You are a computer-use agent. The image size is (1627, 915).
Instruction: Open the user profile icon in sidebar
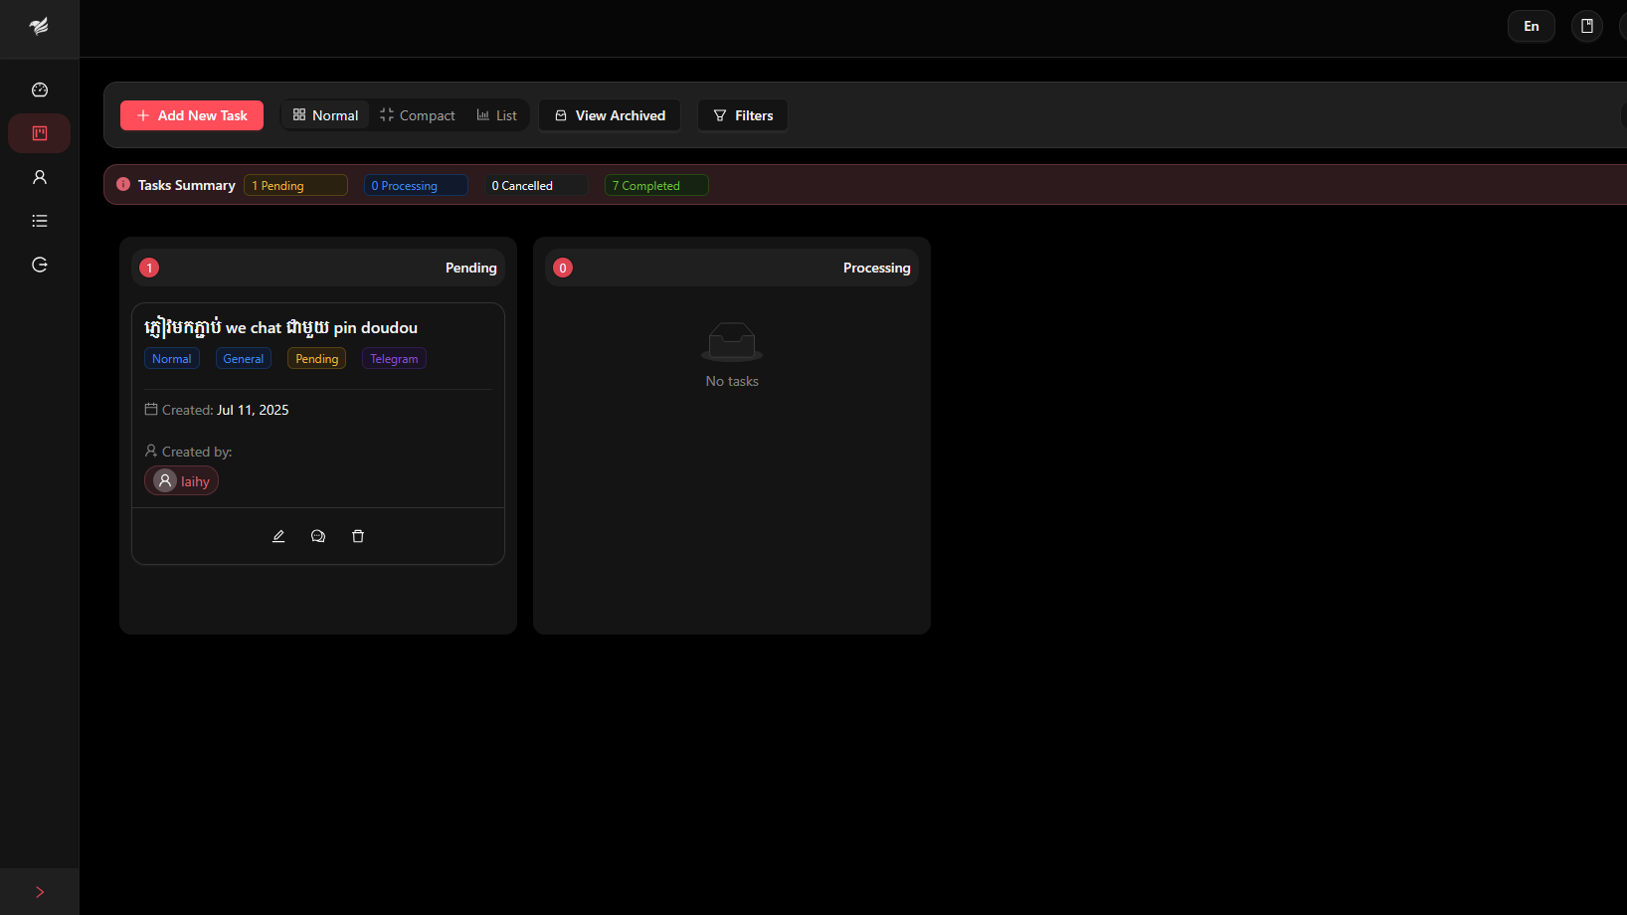pyautogui.click(x=40, y=177)
